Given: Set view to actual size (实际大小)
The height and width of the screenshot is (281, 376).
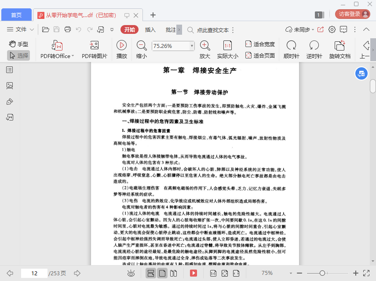Looking at the screenshot, I should tap(227, 50).
